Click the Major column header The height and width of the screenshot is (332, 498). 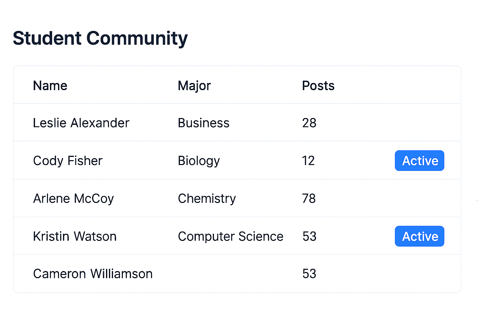tap(194, 86)
